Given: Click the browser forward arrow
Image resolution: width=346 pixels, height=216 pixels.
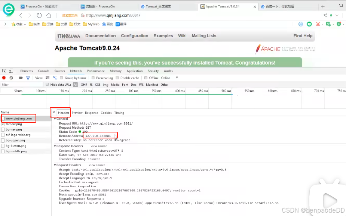Looking at the screenshot, I should pyautogui.click(x=30, y=15).
